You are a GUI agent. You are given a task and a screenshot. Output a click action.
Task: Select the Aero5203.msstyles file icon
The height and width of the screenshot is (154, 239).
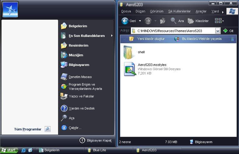pyautogui.click(x=130, y=69)
